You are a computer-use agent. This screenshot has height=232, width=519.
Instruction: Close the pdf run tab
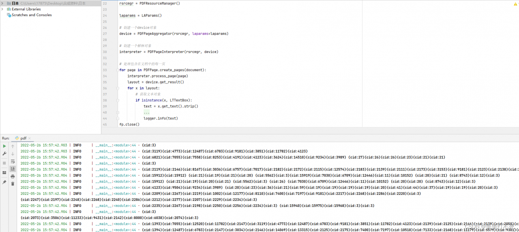tap(30, 138)
